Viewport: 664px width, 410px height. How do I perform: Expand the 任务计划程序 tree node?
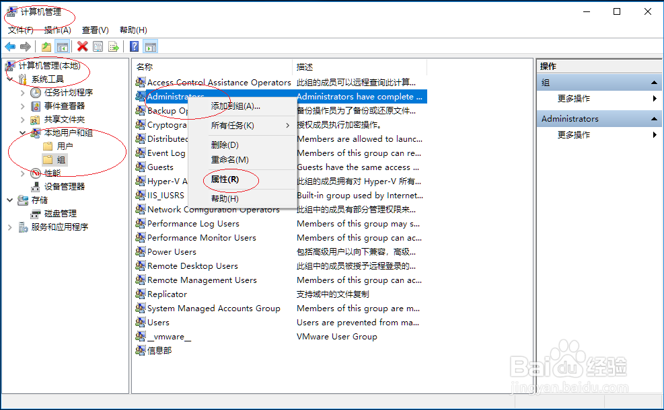coord(20,92)
